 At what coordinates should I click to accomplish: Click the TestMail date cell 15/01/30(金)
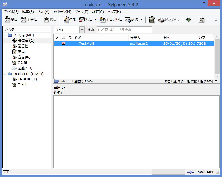(179, 44)
